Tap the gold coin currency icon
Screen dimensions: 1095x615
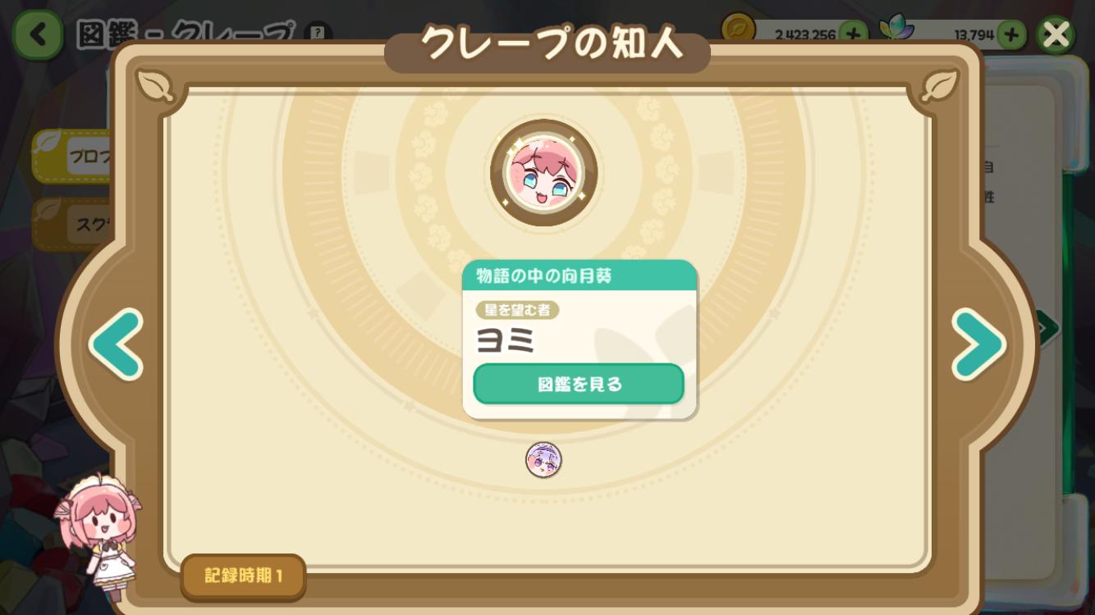pos(738,29)
